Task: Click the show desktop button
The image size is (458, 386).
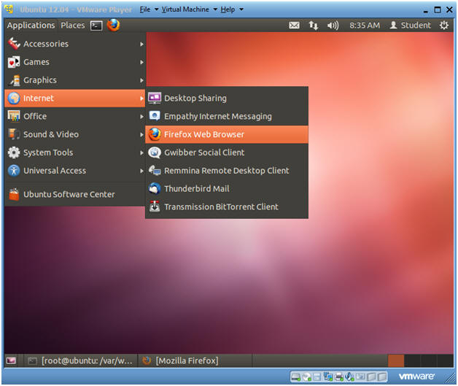Action: coord(12,361)
